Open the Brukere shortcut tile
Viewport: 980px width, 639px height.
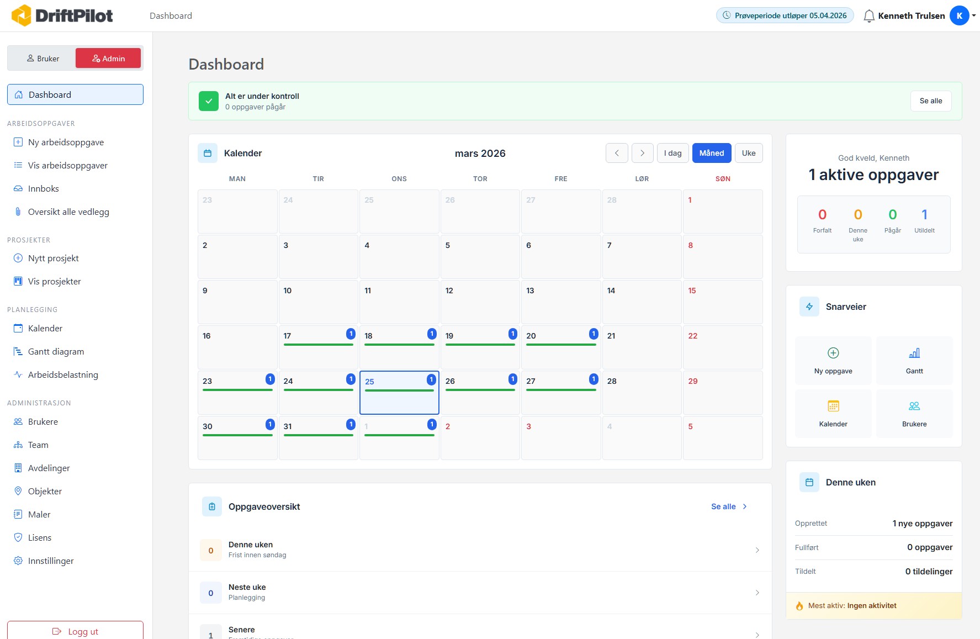click(x=914, y=413)
